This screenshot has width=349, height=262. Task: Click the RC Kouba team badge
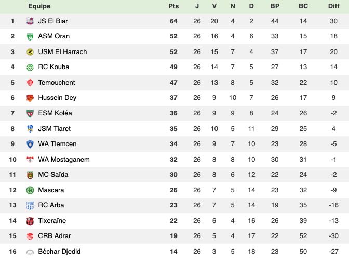tap(30, 67)
